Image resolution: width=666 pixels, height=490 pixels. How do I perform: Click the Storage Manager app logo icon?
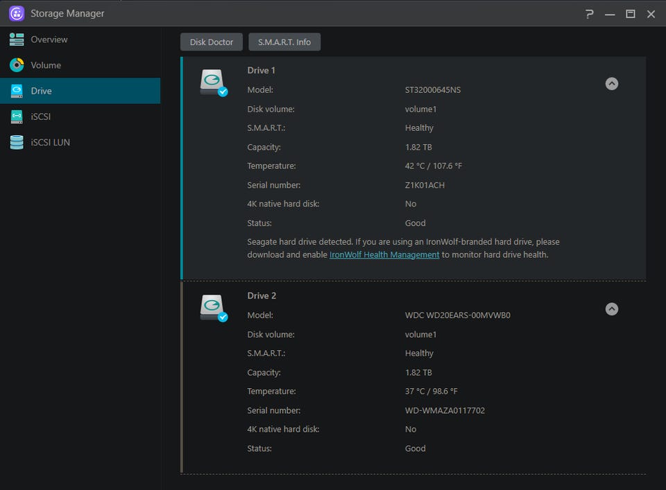[17, 13]
